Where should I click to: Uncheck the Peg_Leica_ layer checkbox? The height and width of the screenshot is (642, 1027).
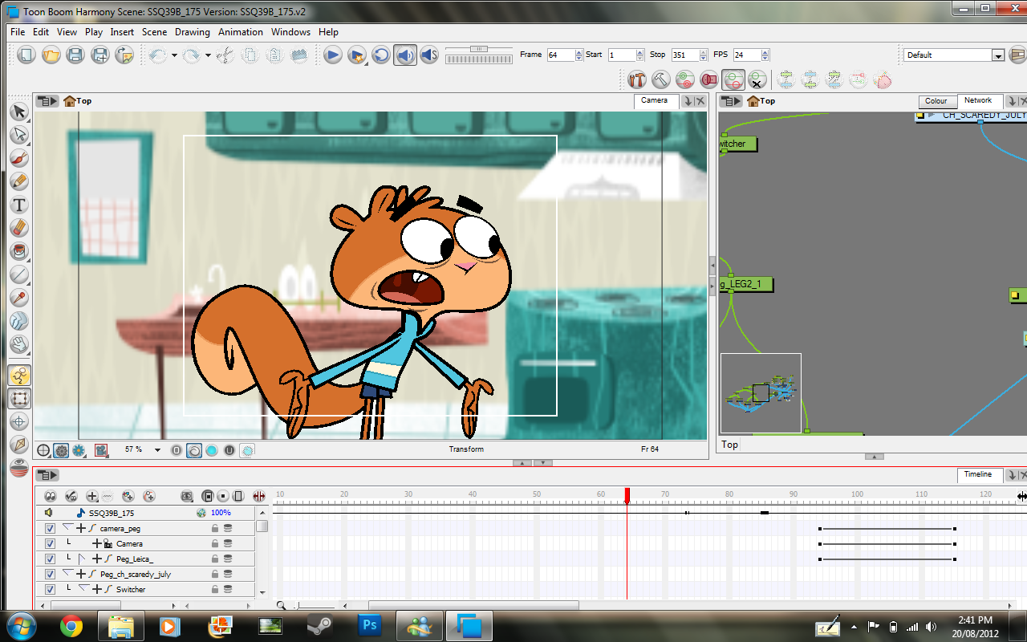pos(50,559)
